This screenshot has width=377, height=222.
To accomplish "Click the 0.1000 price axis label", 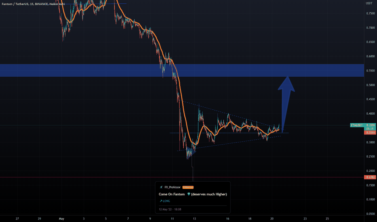I will click(371, 199).
